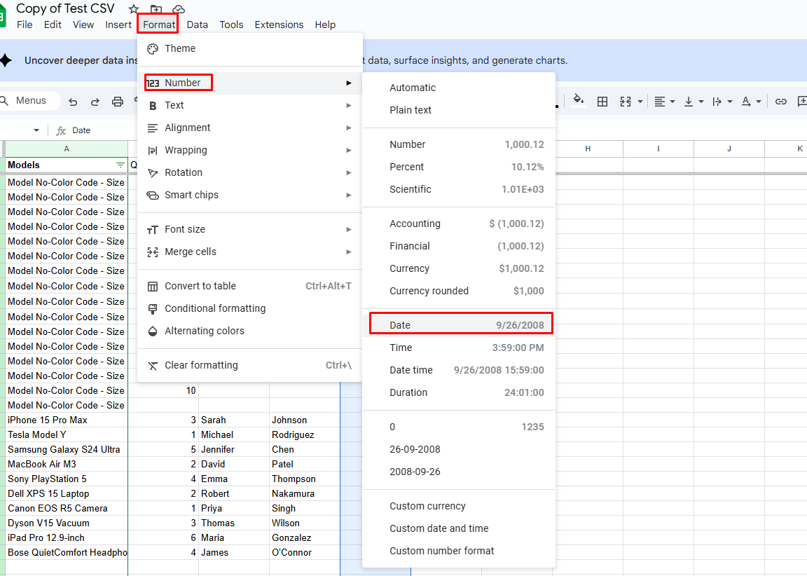Open the name box dropdown arrow
The image size is (807, 576).
(36, 130)
